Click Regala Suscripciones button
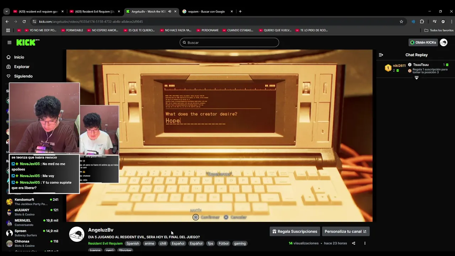 (295, 231)
